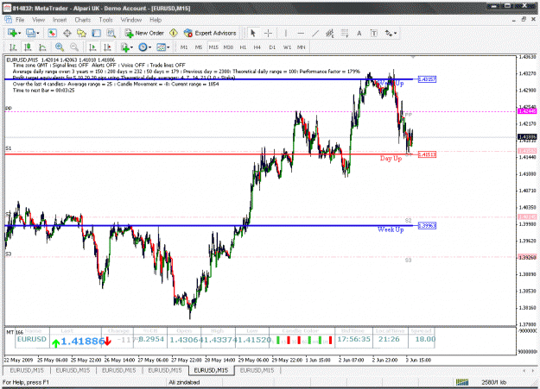Select the Fibonacci retracement tool
The width and height of the screenshot is (540, 389).
[x=345, y=33]
